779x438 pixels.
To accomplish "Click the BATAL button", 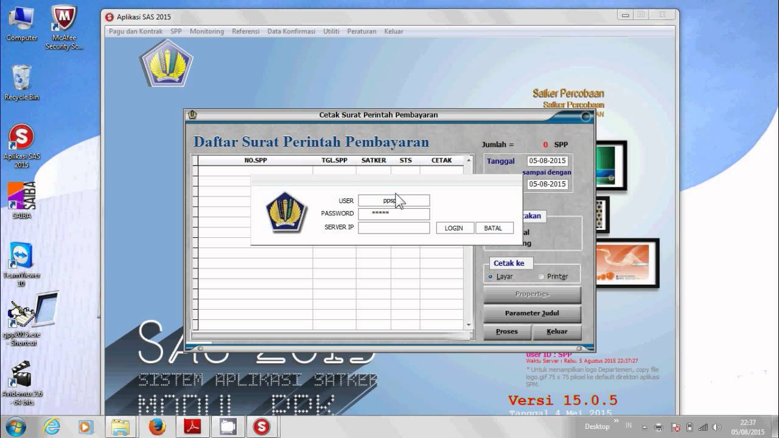I will (494, 228).
